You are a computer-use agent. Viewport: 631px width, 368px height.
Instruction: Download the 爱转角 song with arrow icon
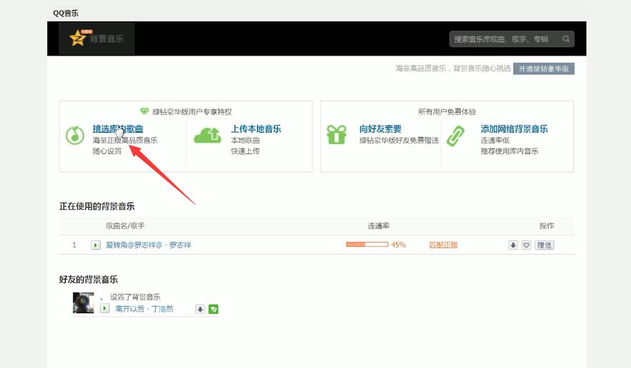coord(512,245)
